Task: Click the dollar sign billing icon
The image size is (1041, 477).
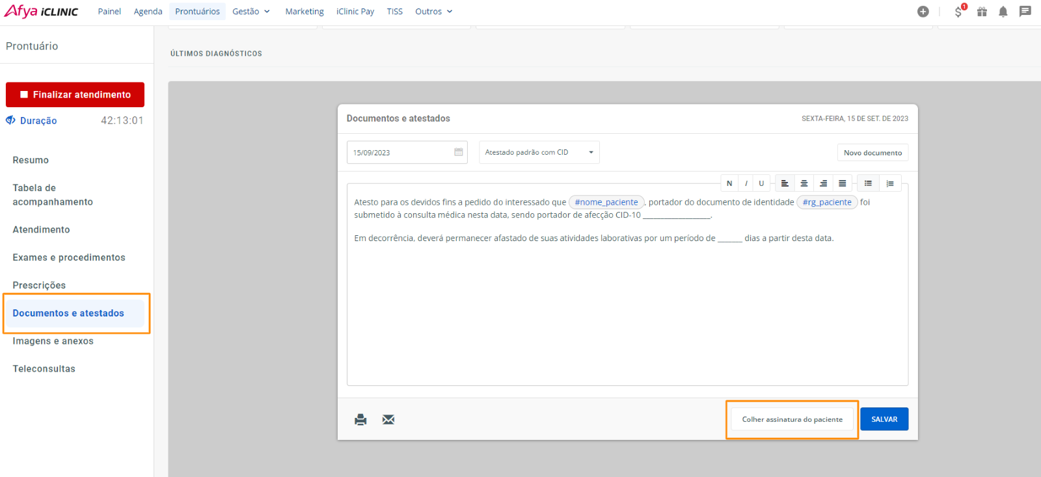Action: coord(958,12)
